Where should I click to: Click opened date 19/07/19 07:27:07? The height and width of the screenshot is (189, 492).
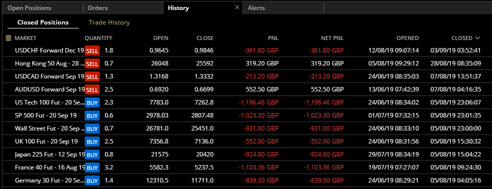coord(393,167)
